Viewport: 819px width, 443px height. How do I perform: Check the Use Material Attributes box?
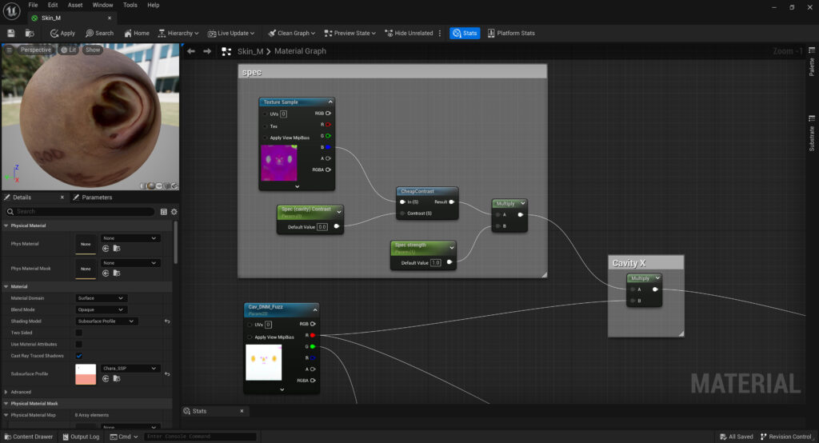click(x=78, y=344)
